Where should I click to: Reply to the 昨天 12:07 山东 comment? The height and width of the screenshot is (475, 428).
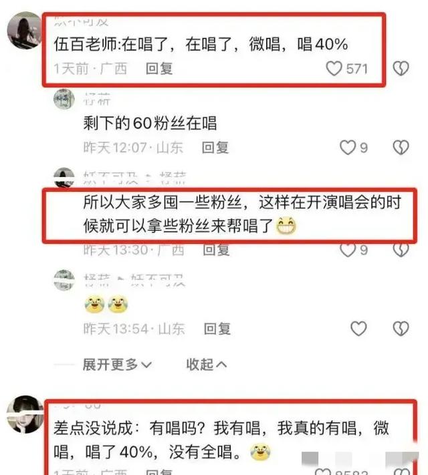215,148
